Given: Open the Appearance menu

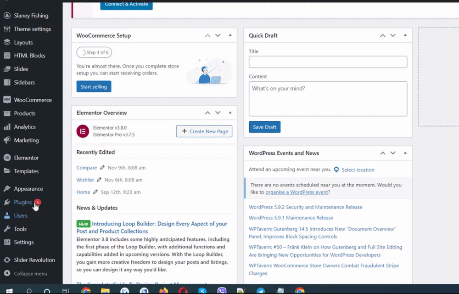Looking at the screenshot, I should click(x=28, y=189).
